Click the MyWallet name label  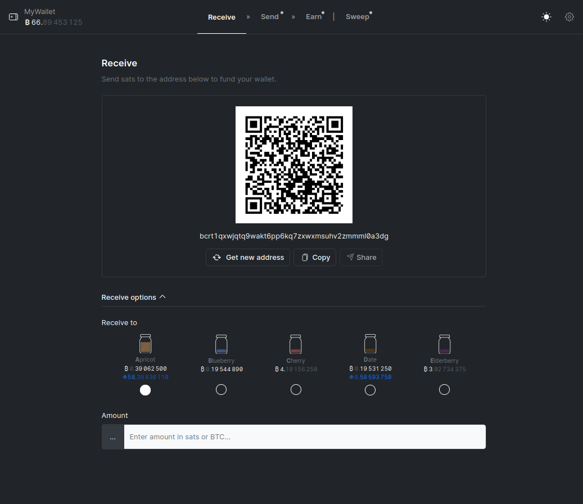tap(40, 11)
